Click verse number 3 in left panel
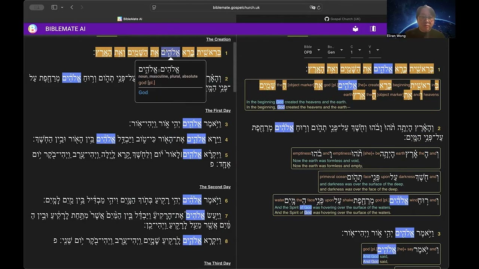The image size is (479, 269). pos(226,124)
